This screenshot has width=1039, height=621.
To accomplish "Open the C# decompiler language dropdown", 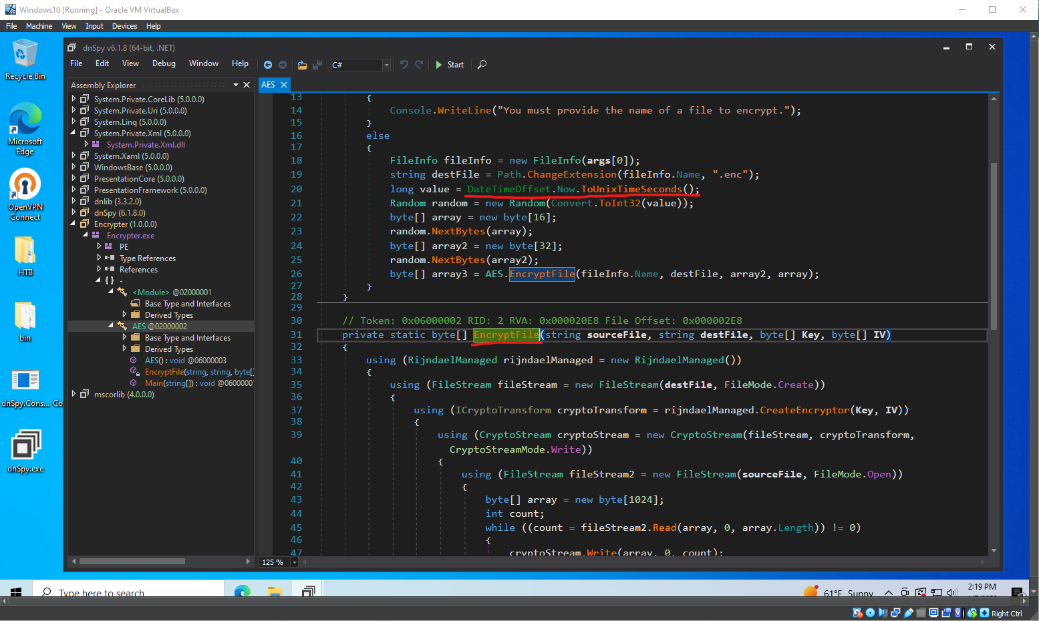I will (387, 65).
